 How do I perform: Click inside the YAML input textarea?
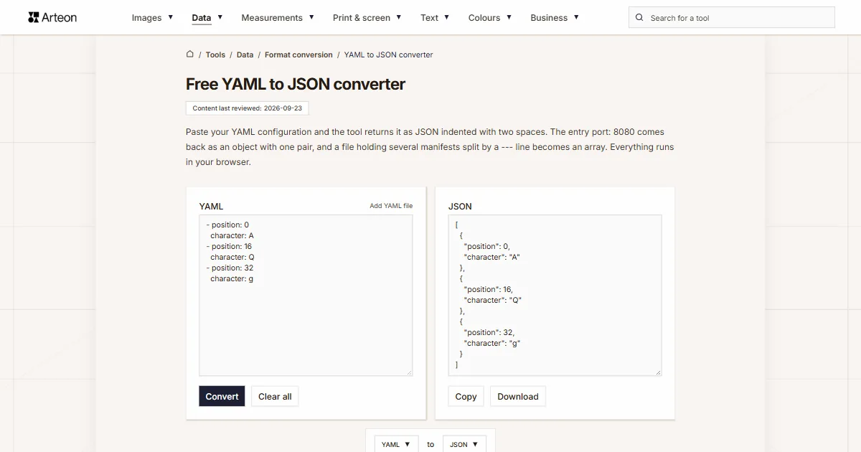[306, 296]
